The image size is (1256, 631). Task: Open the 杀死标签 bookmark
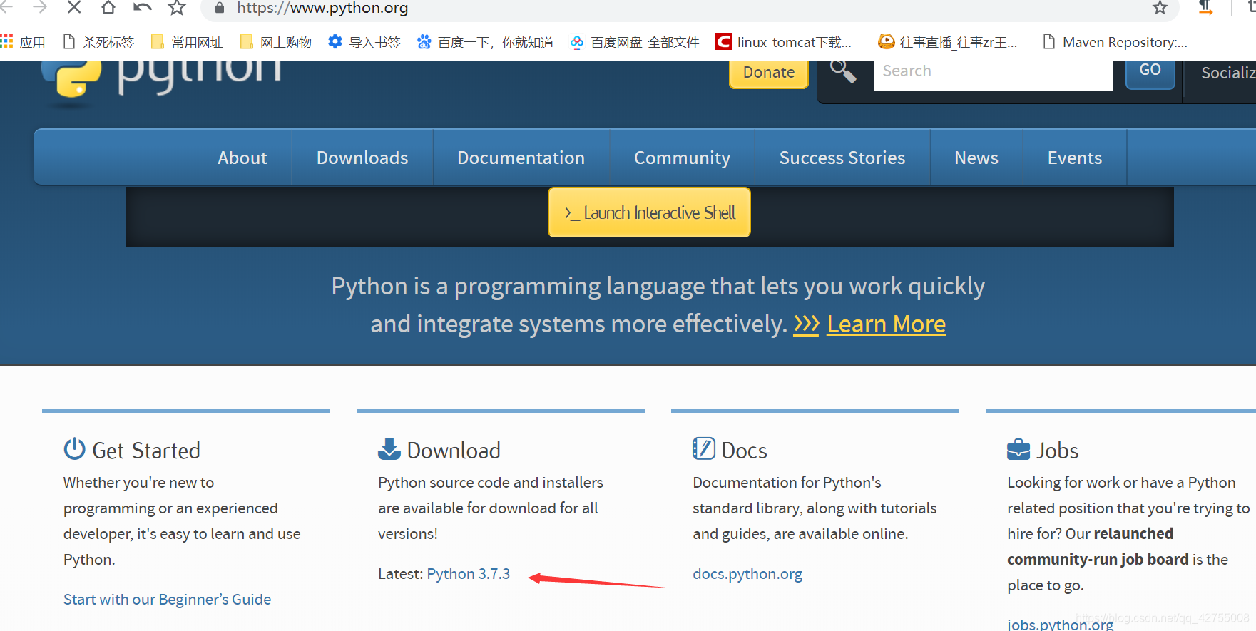point(98,42)
